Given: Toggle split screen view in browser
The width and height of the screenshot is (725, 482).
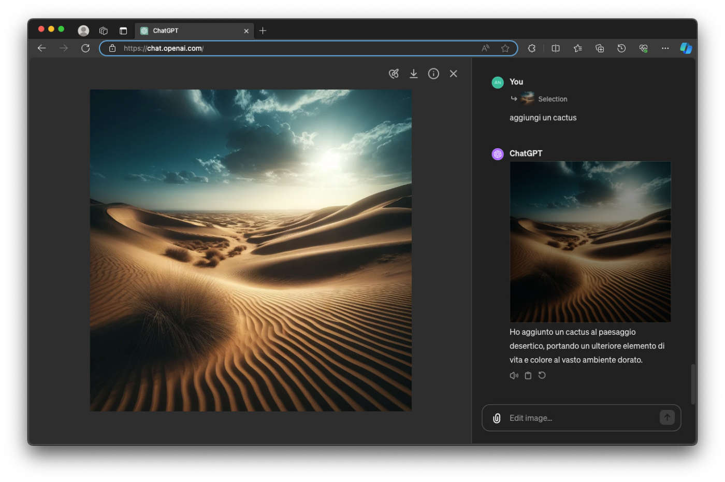Looking at the screenshot, I should (556, 48).
